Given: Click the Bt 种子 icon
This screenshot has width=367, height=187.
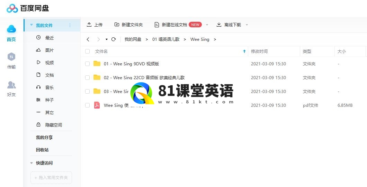Looking at the screenshot, I should (x=38, y=100).
